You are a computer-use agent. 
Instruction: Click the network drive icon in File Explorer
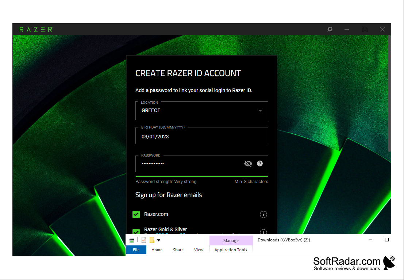(132, 240)
